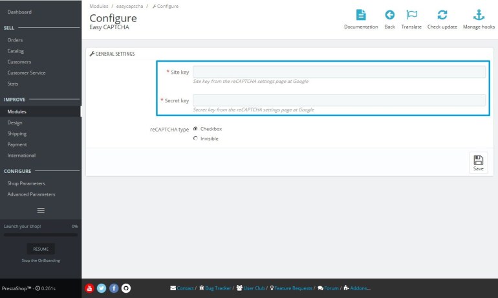Focus the Secret key input field
Viewport: 498px width, 298px height.
339,100
